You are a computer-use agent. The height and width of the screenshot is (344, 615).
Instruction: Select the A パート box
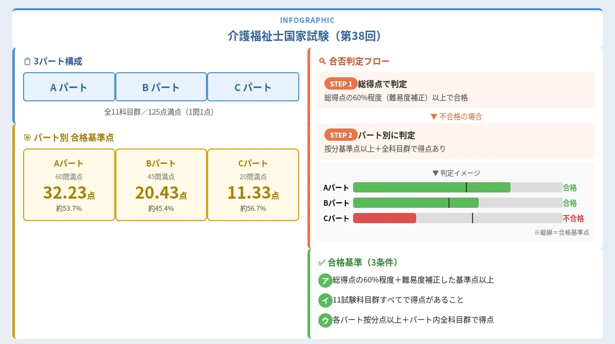click(69, 87)
